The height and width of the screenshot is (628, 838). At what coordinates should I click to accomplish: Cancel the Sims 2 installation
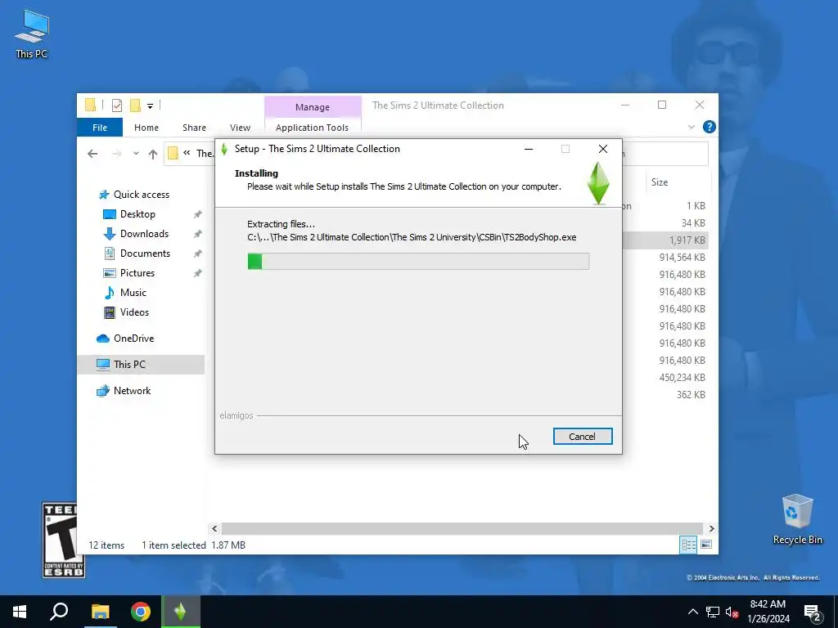pyautogui.click(x=583, y=437)
